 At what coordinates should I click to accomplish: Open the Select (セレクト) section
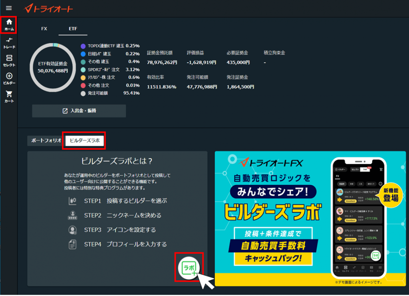pyautogui.click(x=9, y=61)
